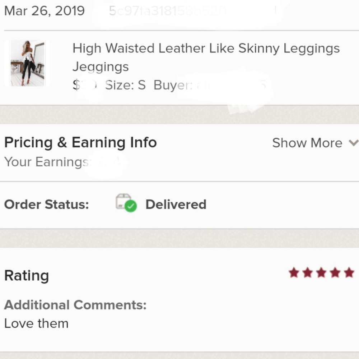Expand pricing details with the chevron arrow
The height and width of the screenshot is (359, 359).
(354, 143)
